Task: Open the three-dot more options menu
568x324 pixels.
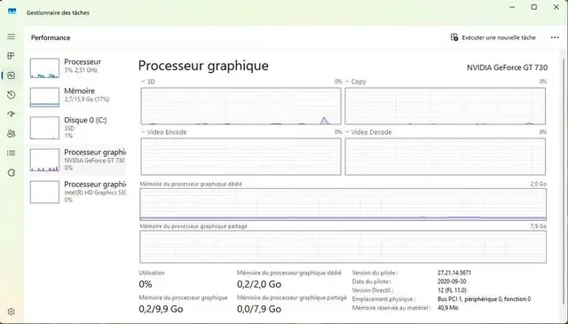Action: pyautogui.click(x=555, y=37)
